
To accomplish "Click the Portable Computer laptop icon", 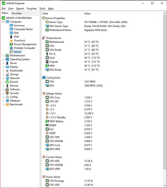I will tap(11, 48).
